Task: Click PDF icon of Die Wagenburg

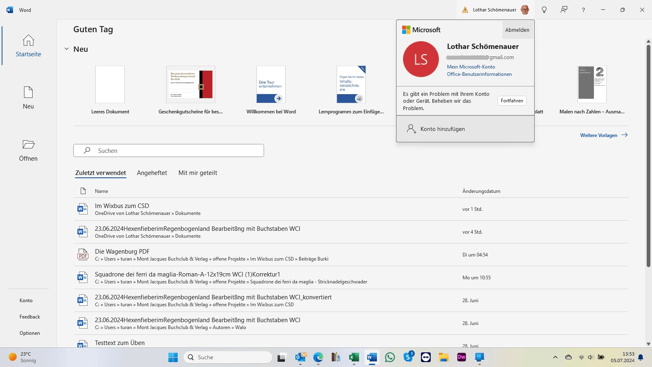Action: click(83, 255)
